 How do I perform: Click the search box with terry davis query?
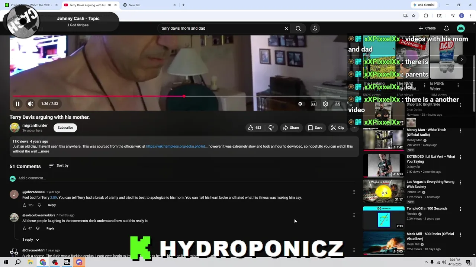[221, 28]
